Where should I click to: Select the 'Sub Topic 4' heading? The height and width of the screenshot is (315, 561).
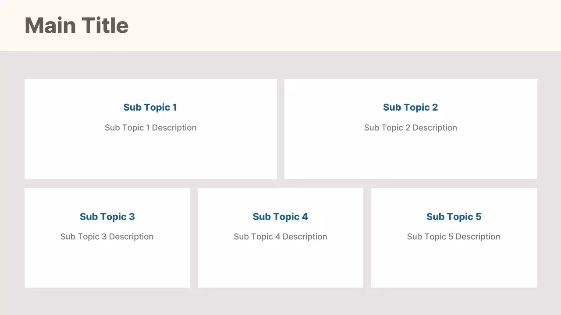tap(280, 217)
